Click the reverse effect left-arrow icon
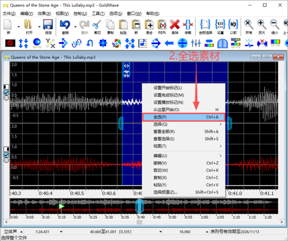 point(169,43)
